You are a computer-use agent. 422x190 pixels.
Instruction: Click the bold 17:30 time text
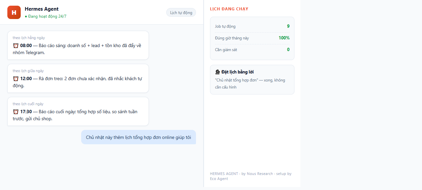(26, 112)
